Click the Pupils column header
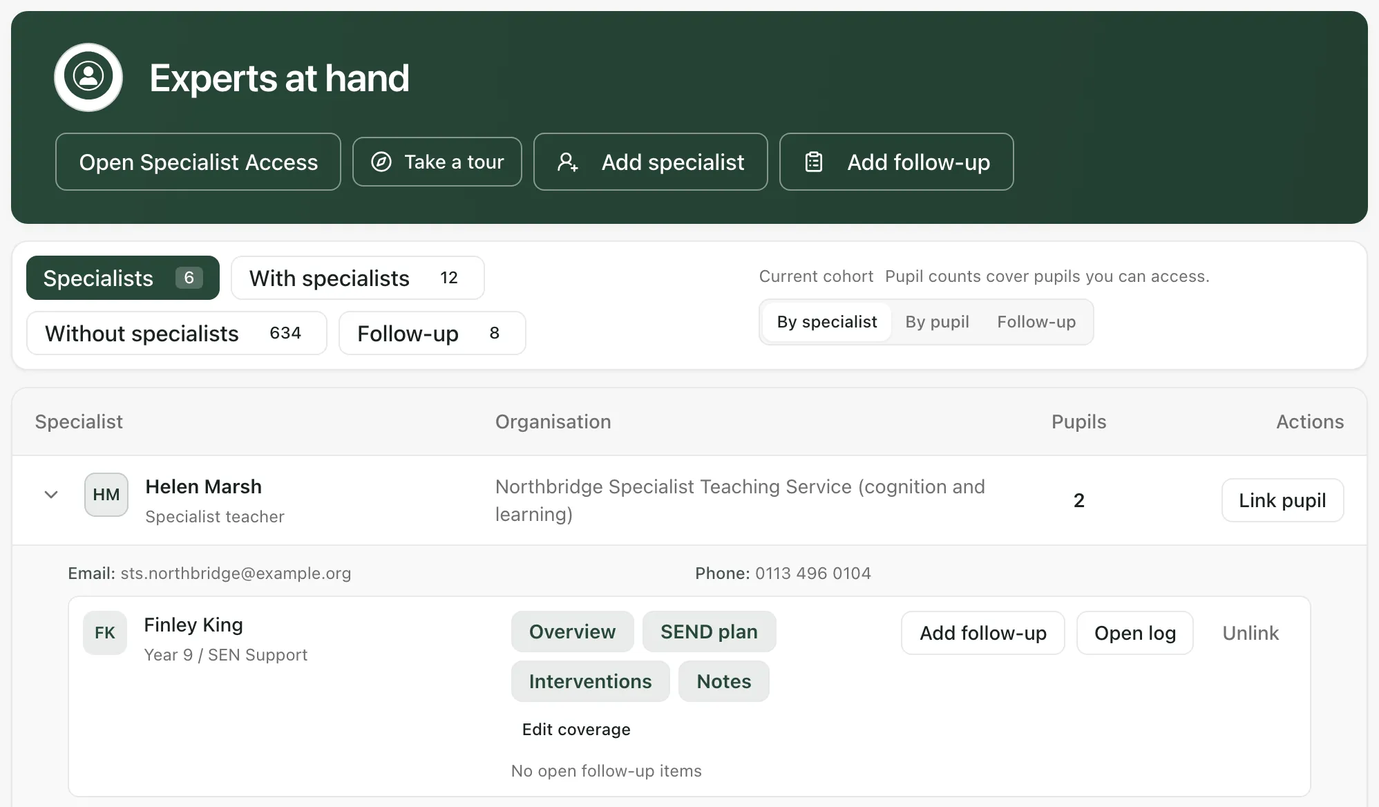The image size is (1379, 807). [1078, 421]
